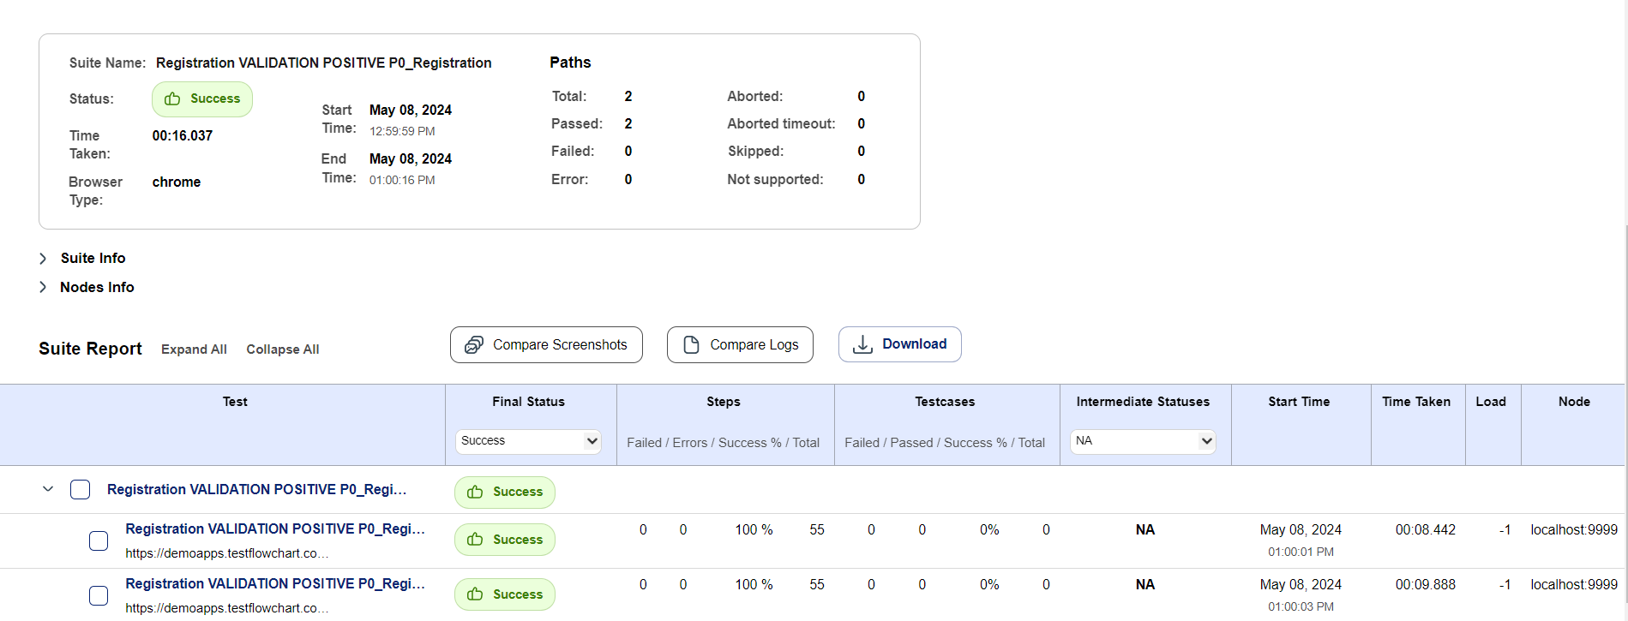Viewport: 1628px width, 621px height.
Task: Check the parent suite row checkbox
Action: (x=80, y=489)
